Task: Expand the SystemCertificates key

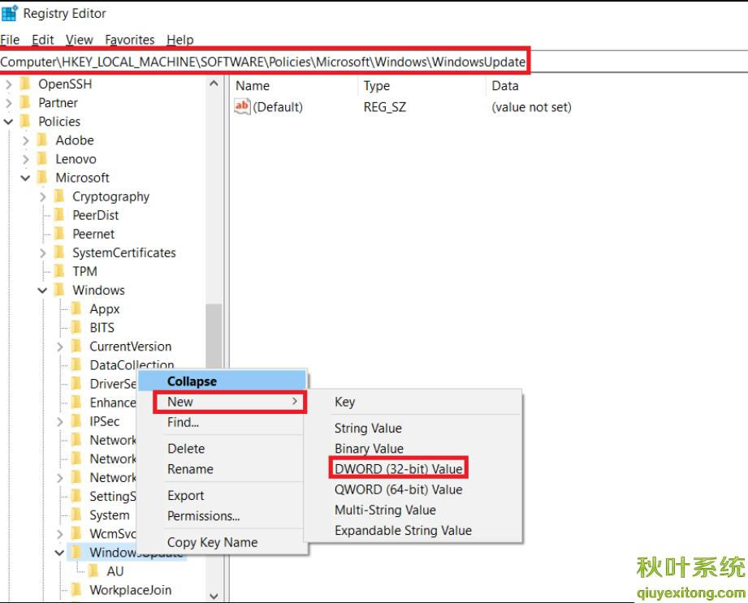Action: 43,253
